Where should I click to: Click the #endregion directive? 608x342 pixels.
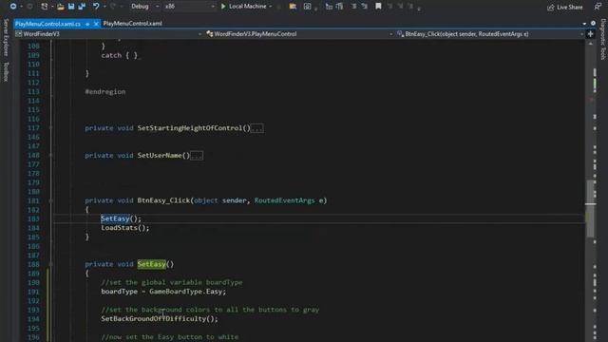pos(105,92)
